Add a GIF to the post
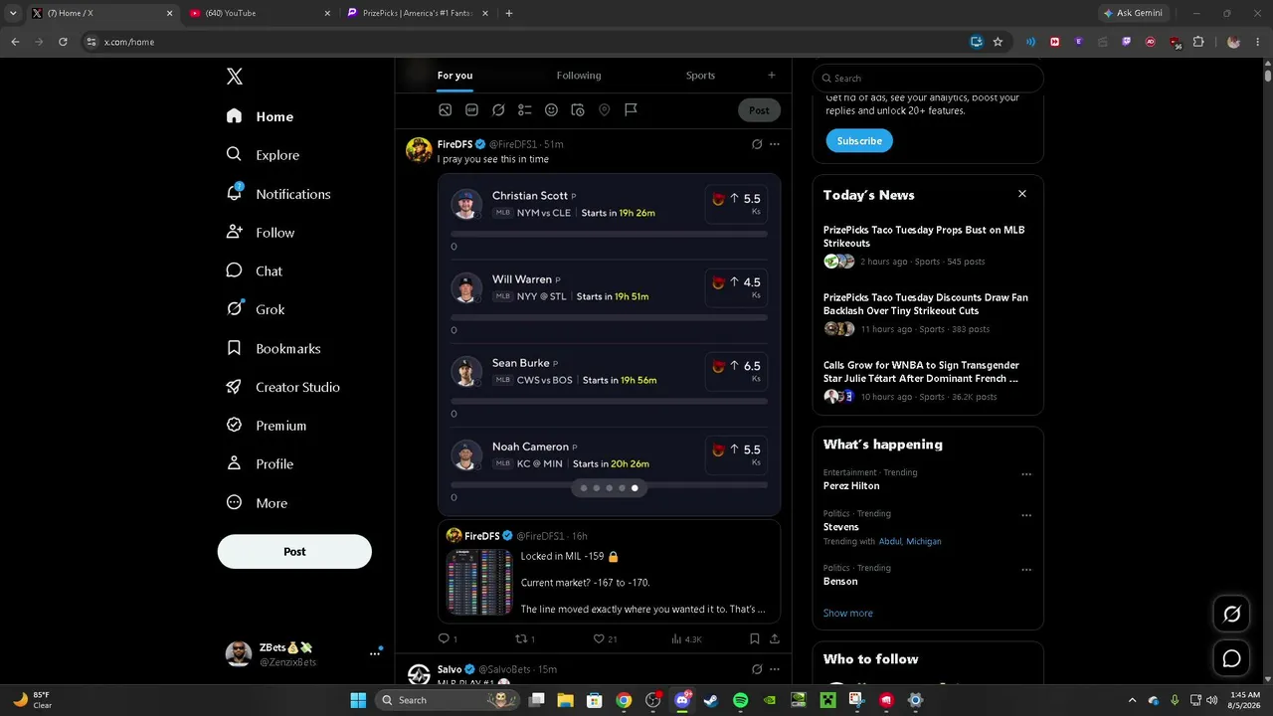This screenshot has width=1273, height=716. point(471,110)
